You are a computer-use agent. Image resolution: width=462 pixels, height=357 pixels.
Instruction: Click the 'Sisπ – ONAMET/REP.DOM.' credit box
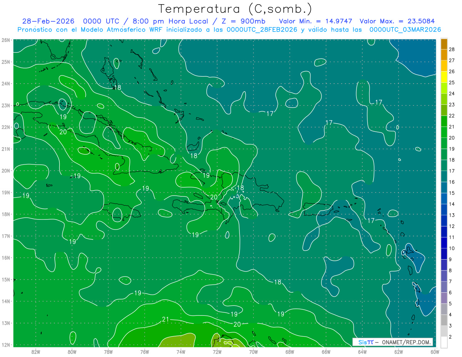[x=393, y=342]
